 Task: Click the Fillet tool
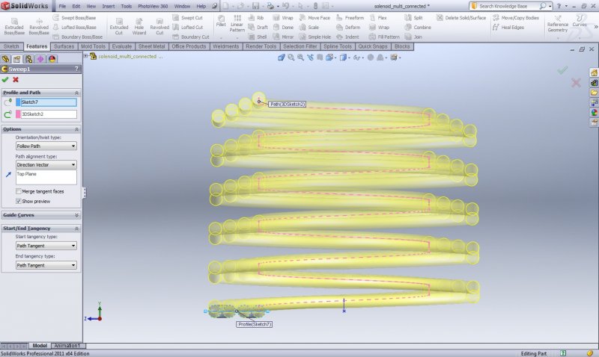click(x=221, y=23)
